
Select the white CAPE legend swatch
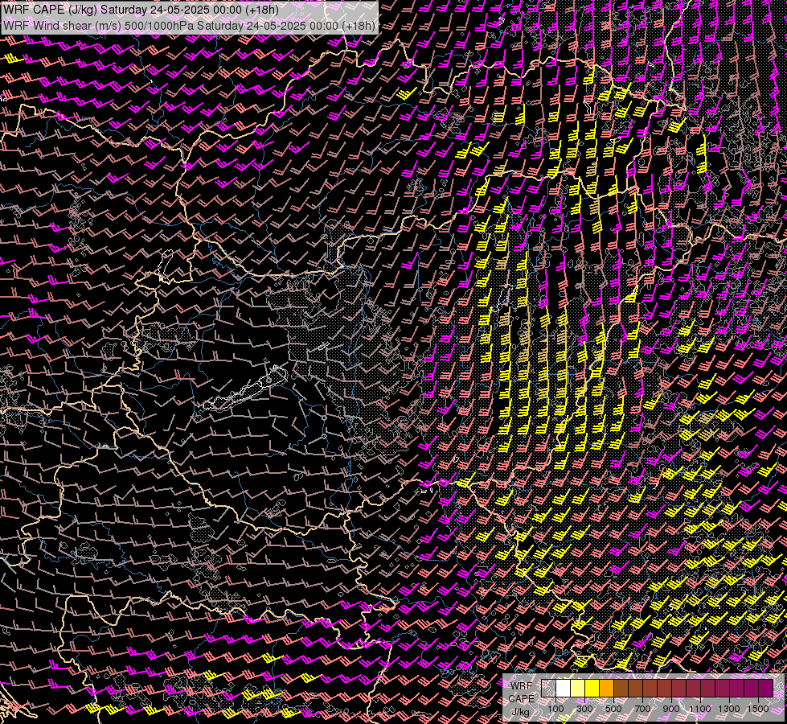[x=564, y=688]
